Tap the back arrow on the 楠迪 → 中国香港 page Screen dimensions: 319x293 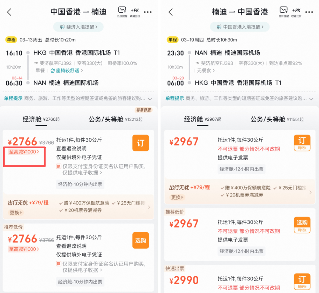point(170,12)
